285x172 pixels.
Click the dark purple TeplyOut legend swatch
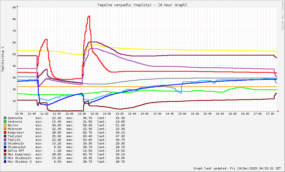pos(5,136)
